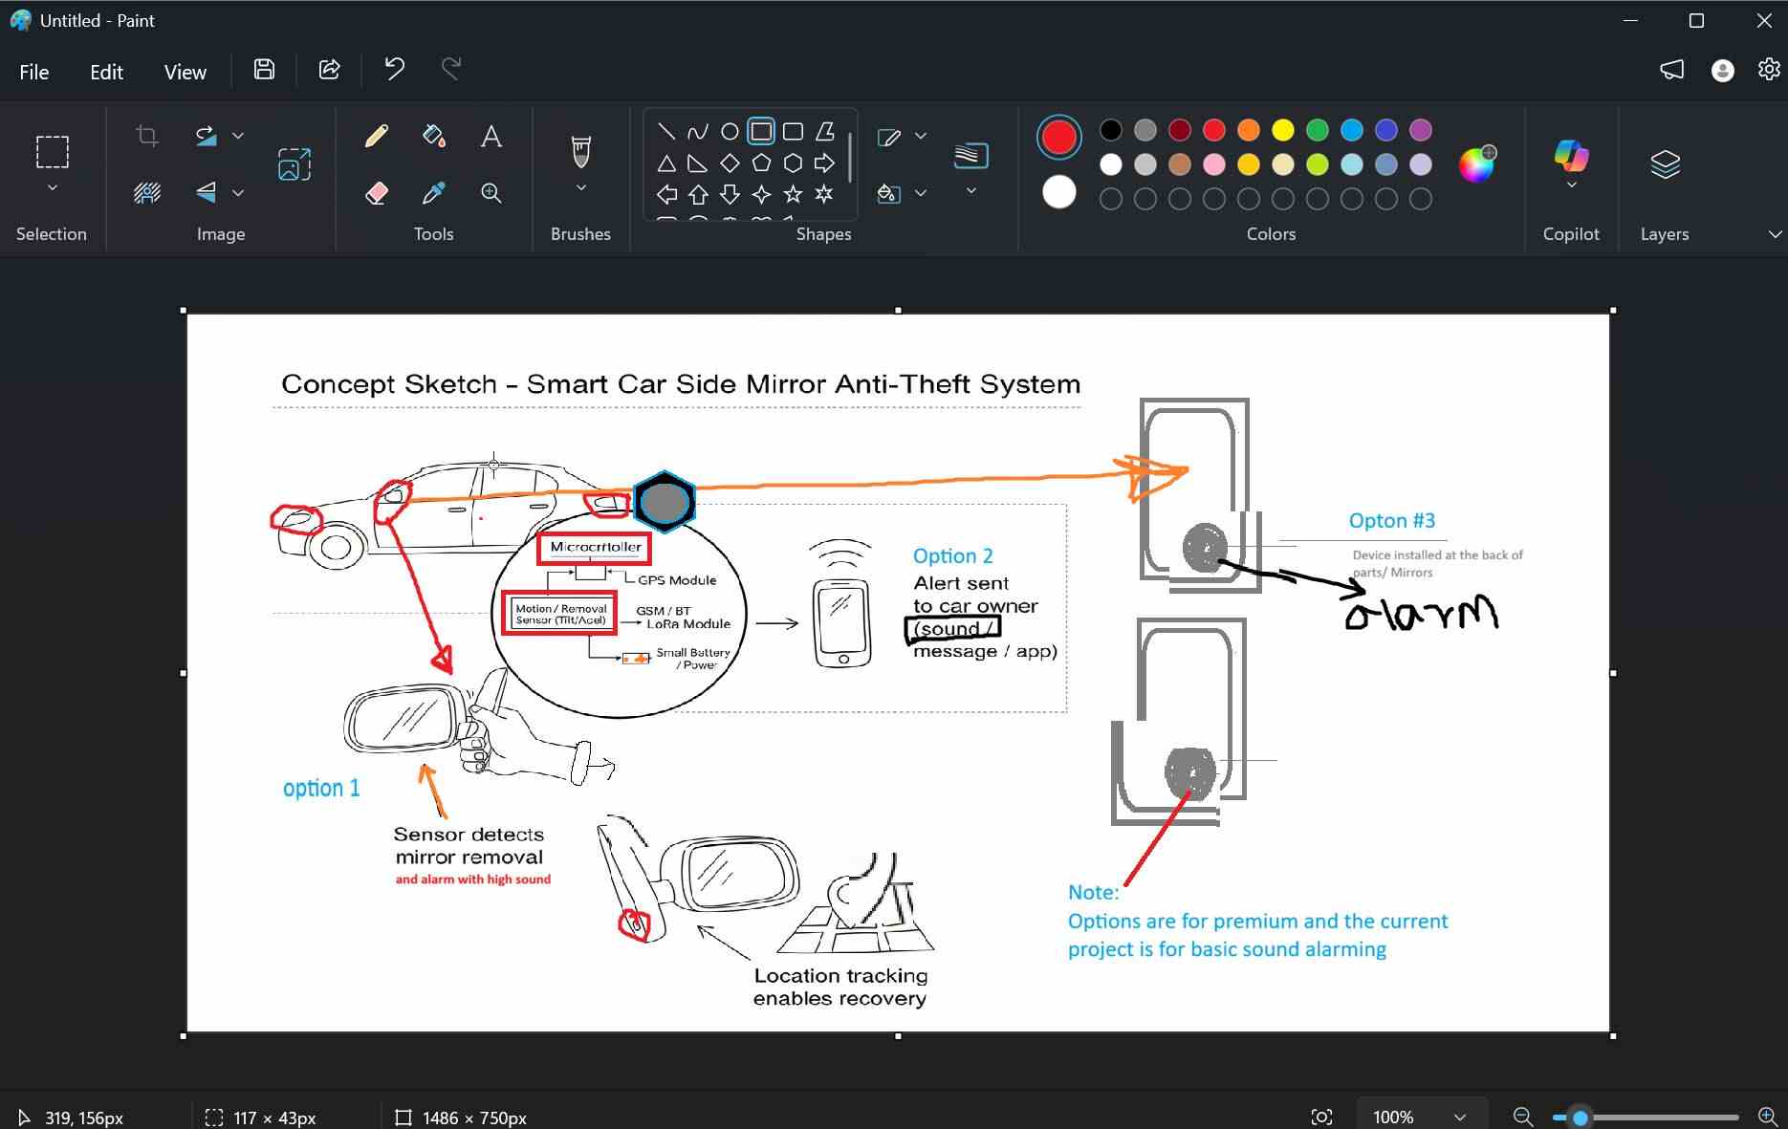The height and width of the screenshot is (1129, 1788).
Task: Select the Curve shape
Action: [698, 131]
